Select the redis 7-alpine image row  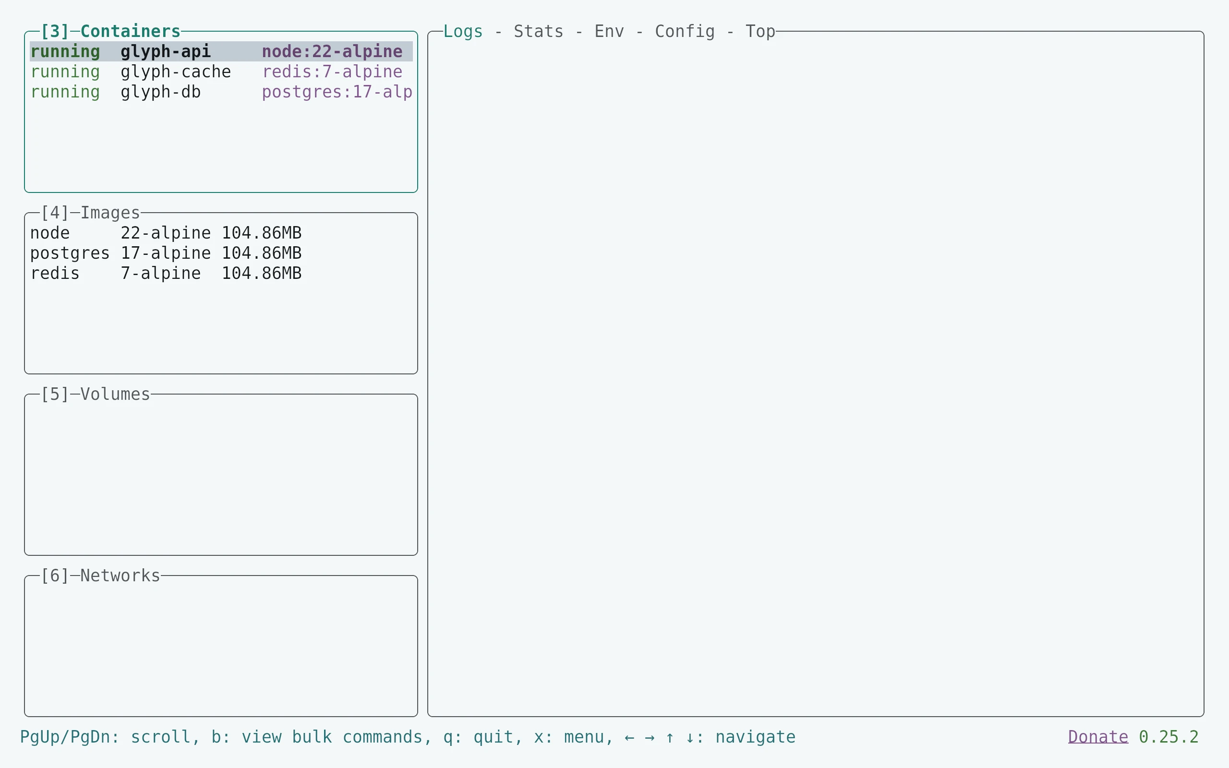(221, 273)
